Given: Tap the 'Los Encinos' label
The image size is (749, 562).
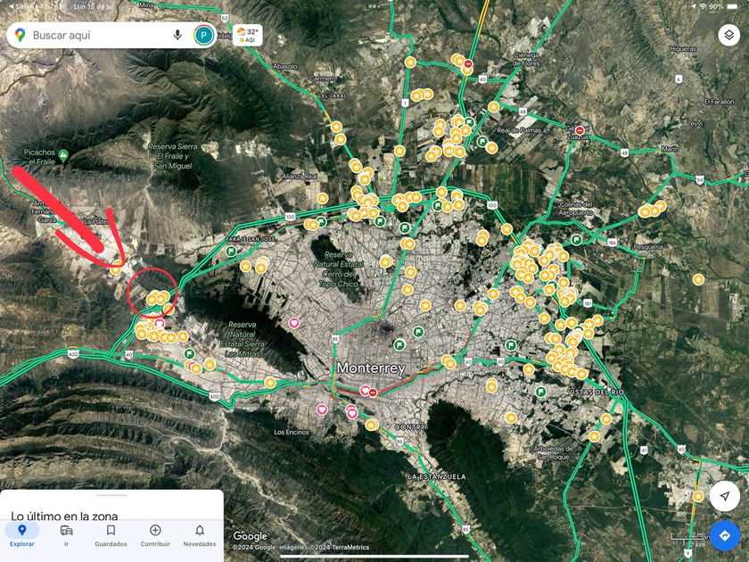Looking at the screenshot, I should 292,432.
